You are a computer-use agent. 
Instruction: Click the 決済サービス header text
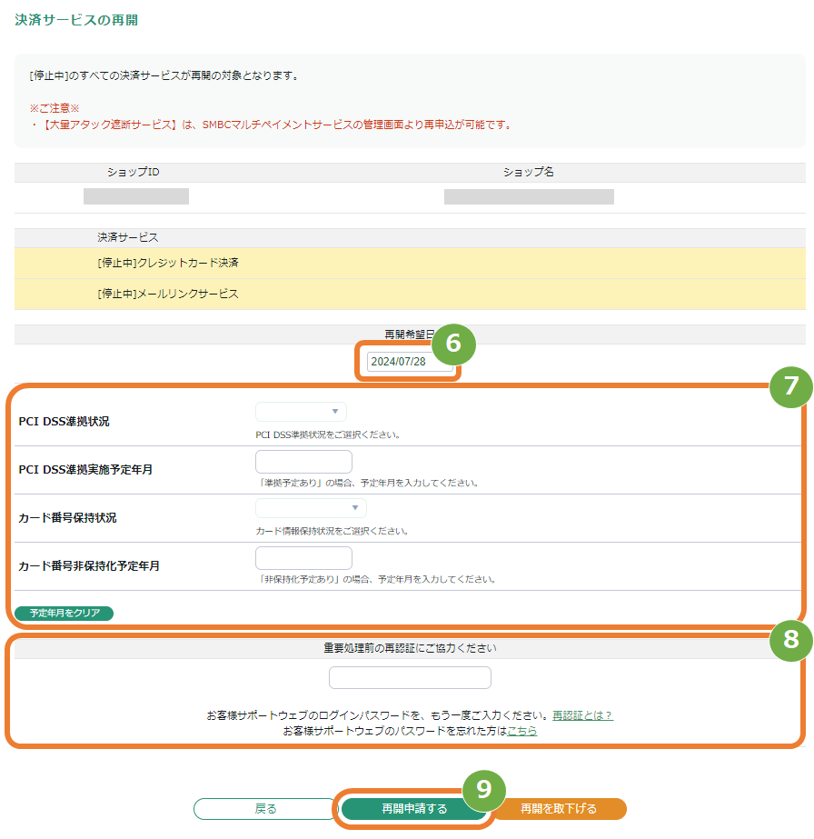click(x=128, y=237)
